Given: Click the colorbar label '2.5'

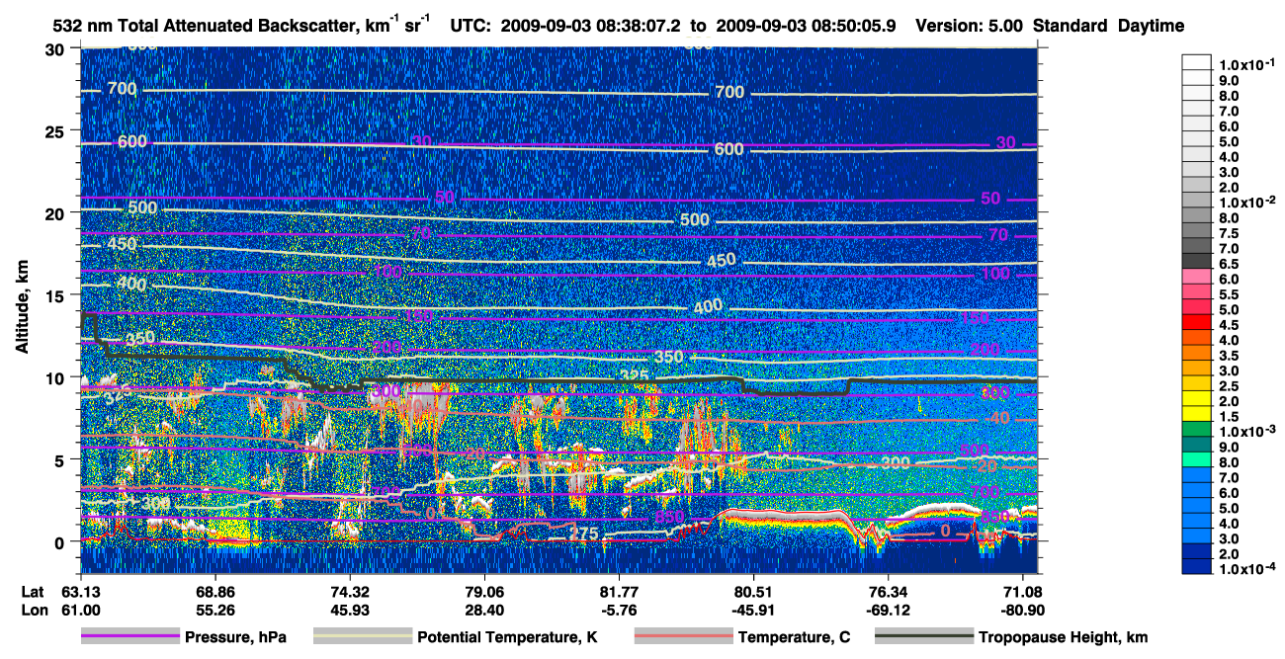Looking at the screenshot, I should tap(1229, 386).
